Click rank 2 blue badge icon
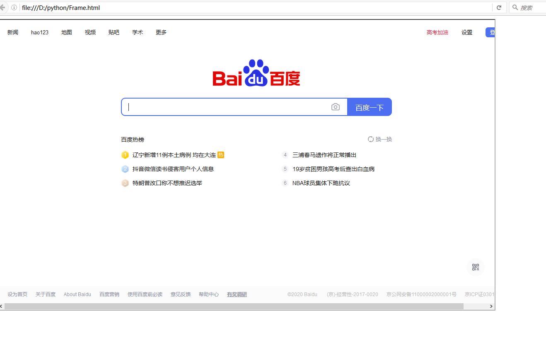 coord(125,169)
